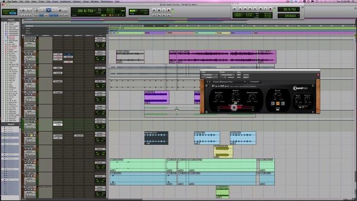This screenshot has width=357, height=201.
Task: Select the Grabber tool
Action: 54,10
